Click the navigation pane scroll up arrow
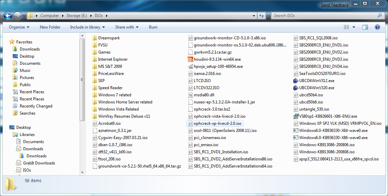Screen dimensions: 388x196 (82, 36)
